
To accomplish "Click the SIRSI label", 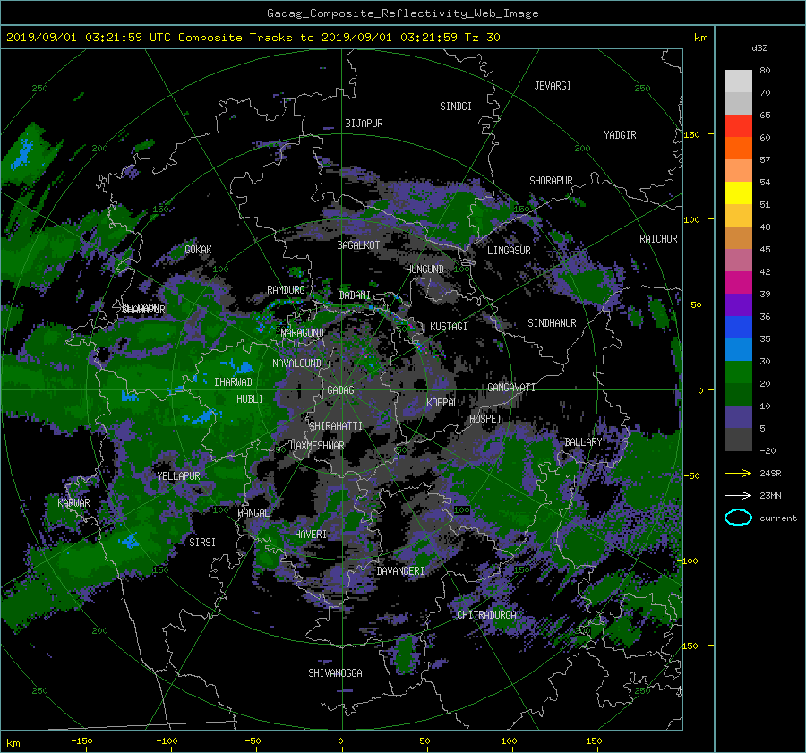I will [202, 543].
